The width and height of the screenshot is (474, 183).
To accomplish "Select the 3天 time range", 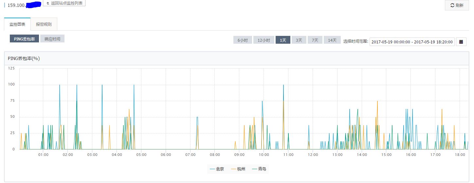I will tap(299, 40).
